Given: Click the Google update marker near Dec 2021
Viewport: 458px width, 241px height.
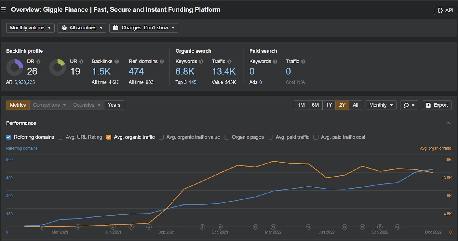Looking at the screenshot, I should (x=220, y=227).
